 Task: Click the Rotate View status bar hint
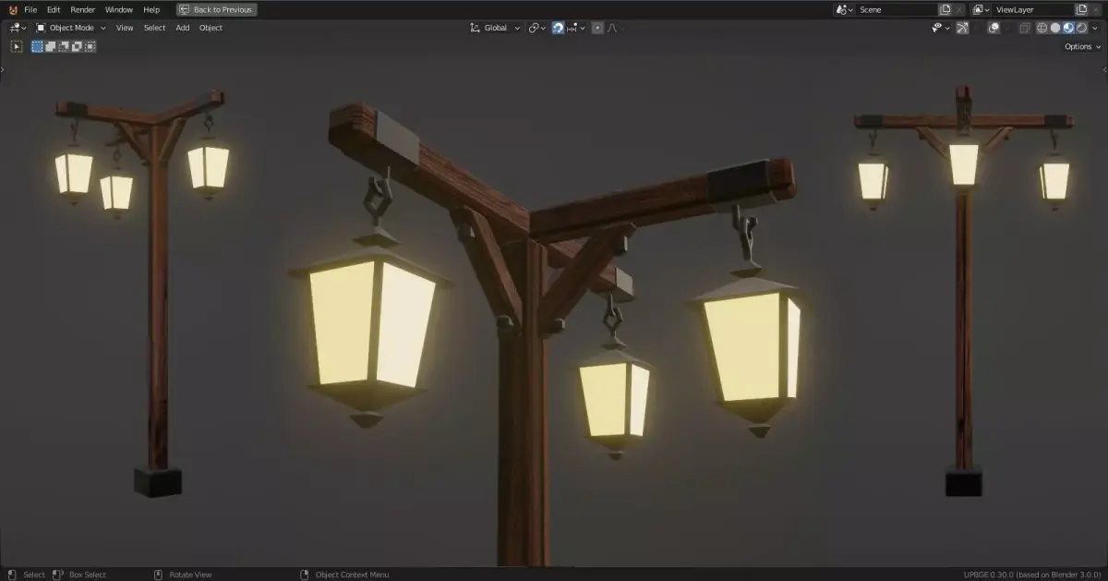click(x=183, y=575)
